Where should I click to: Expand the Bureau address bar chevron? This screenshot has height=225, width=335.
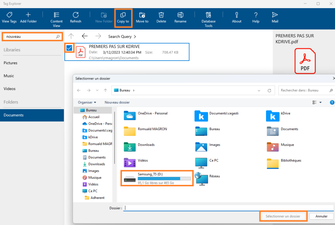[134, 90]
